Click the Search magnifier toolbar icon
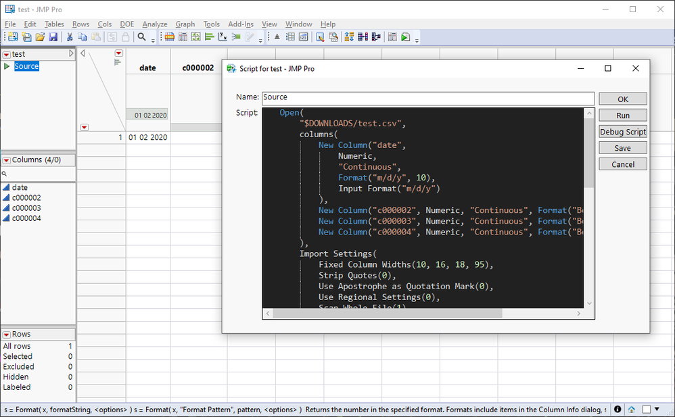The height and width of the screenshot is (417, 675). (142, 37)
